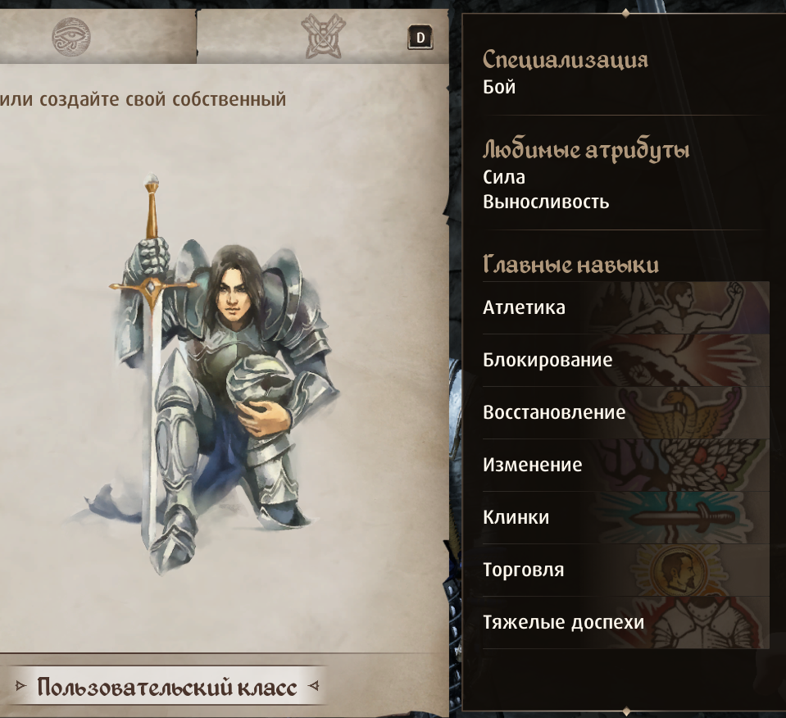Select the Блокирование skill icon row

(625, 360)
